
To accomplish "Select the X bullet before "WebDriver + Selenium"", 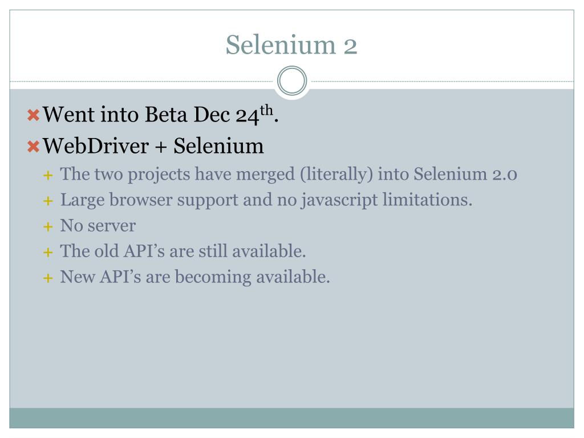I will tap(33, 147).
